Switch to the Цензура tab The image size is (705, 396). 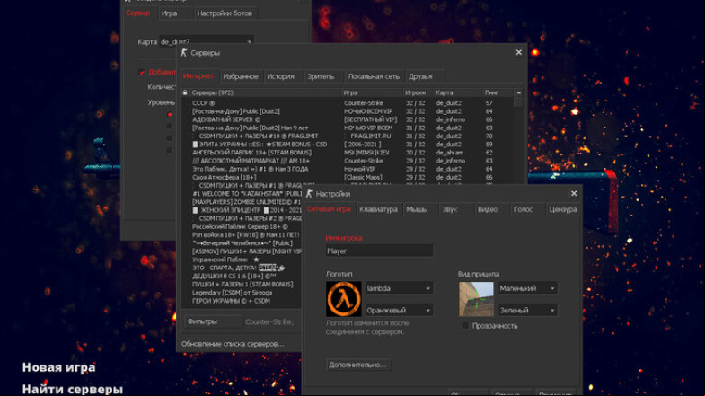[562, 209]
